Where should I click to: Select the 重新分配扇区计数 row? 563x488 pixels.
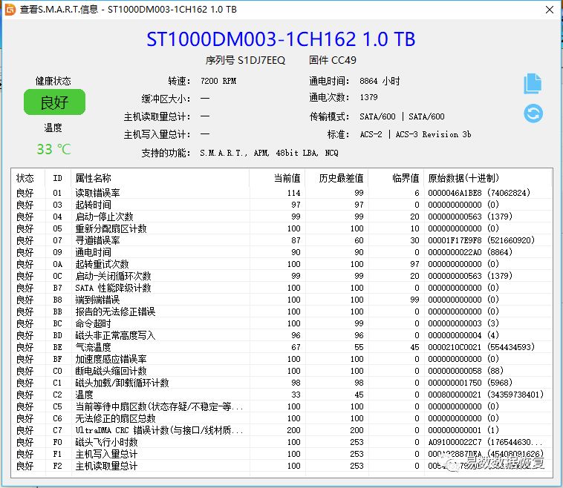281,228
